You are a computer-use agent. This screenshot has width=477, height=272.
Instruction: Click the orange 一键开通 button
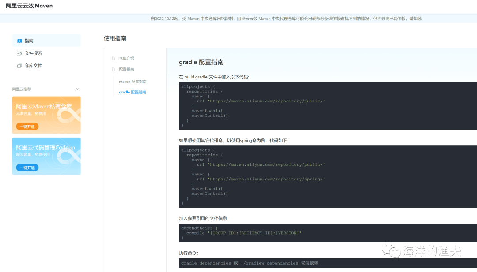coord(27,127)
